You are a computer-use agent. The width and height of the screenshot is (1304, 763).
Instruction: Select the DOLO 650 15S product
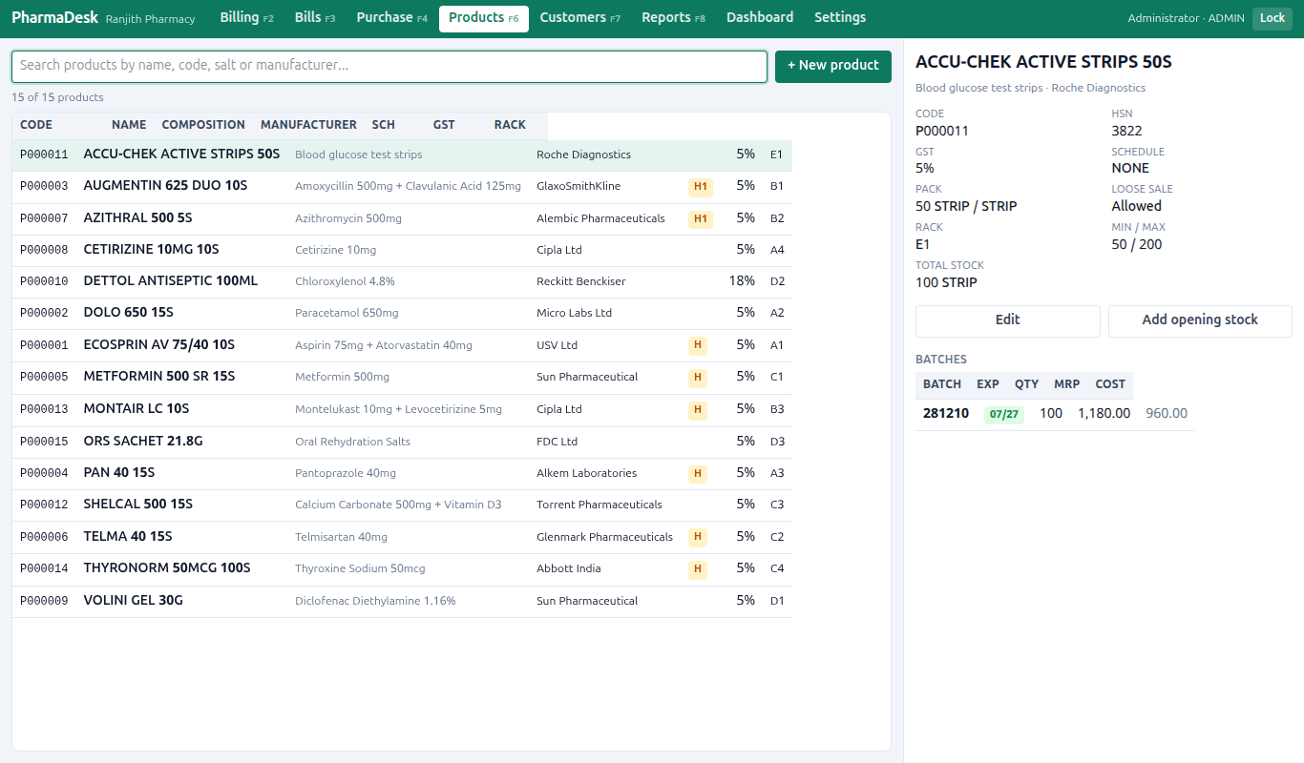tap(402, 313)
